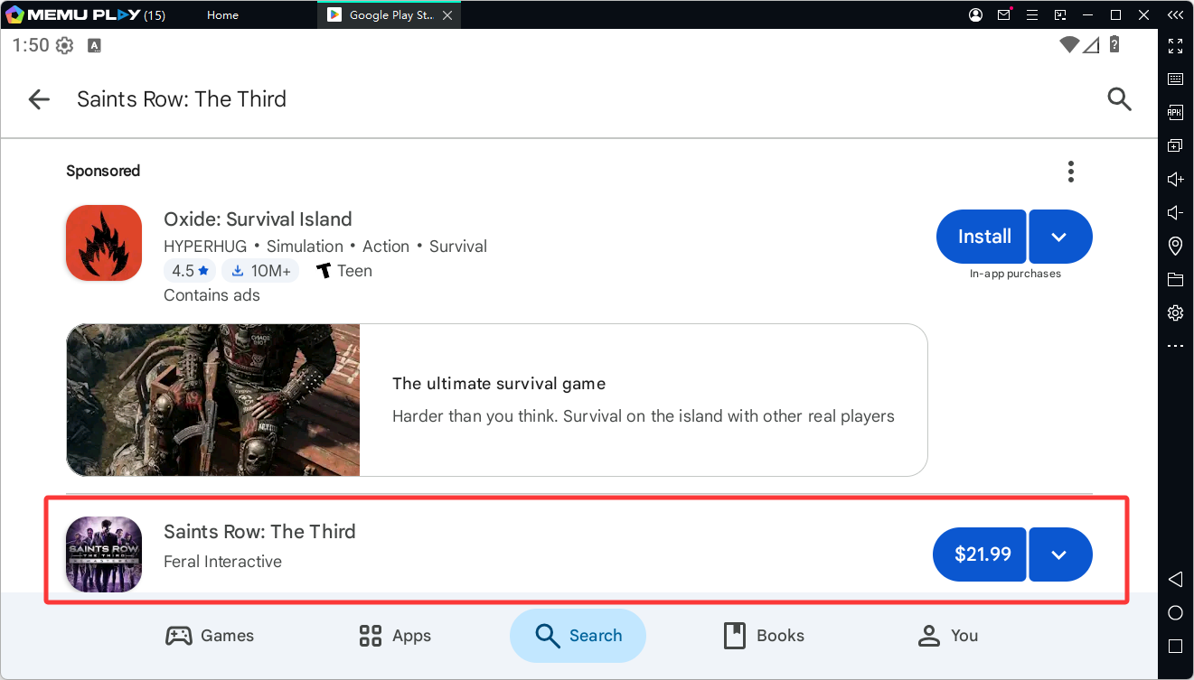
Task: Install Oxide: Survival Island
Action: tap(982, 237)
